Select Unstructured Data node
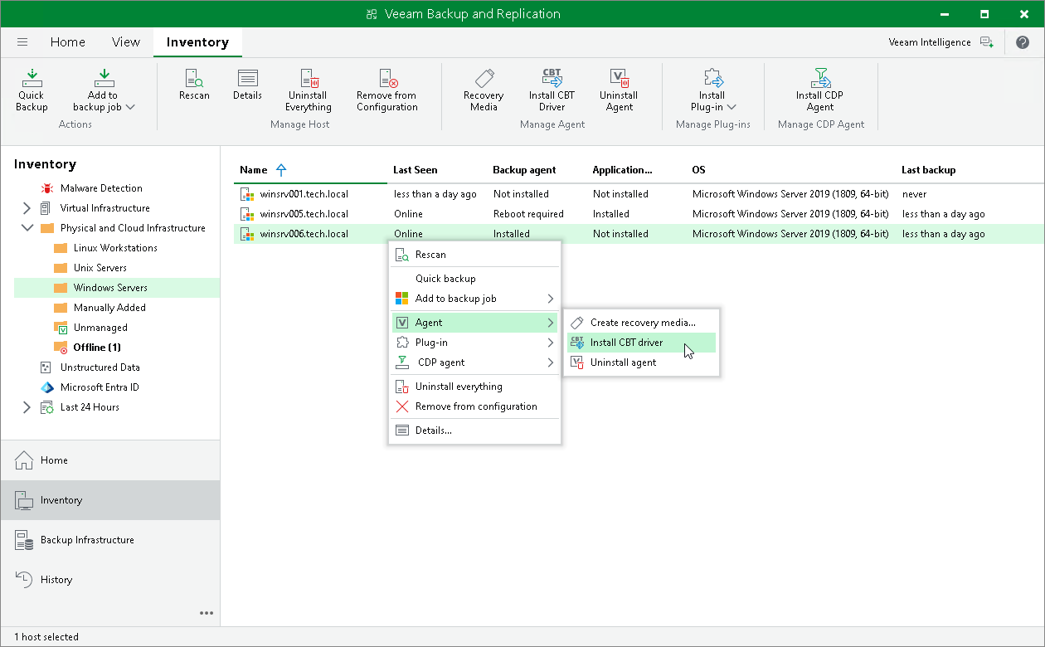The width and height of the screenshot is (1045, 647). 100,367
